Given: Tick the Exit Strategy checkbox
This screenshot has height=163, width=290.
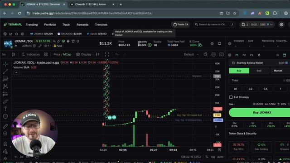Looking at the screenshot, I should click(x=231, y=97).
